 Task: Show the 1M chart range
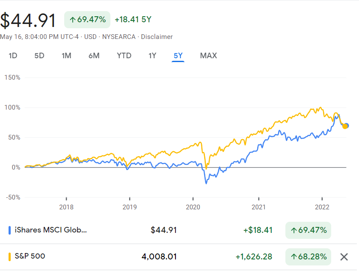[x=66, y=56]
